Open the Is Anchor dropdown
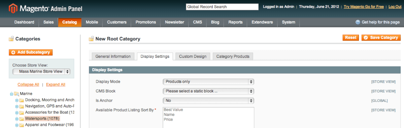404x128 pixels. click(208, 100)
